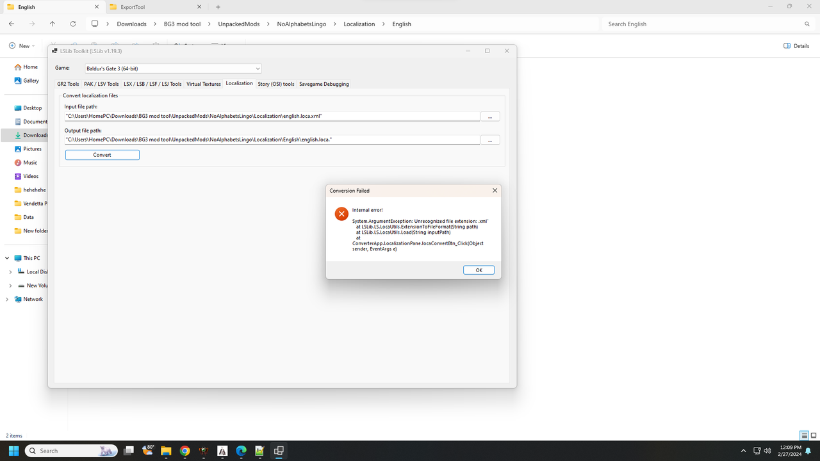Navigate to UnpackedMods in the breadcrumb
This screenshot has height=461, width=820.
(x=239, y=24)
